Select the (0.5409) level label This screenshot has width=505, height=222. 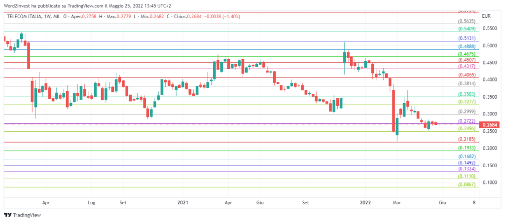click(x=467, y=29)
